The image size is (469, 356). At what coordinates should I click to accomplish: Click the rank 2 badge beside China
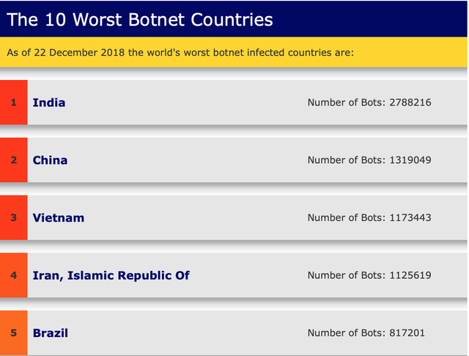[13, 160]
